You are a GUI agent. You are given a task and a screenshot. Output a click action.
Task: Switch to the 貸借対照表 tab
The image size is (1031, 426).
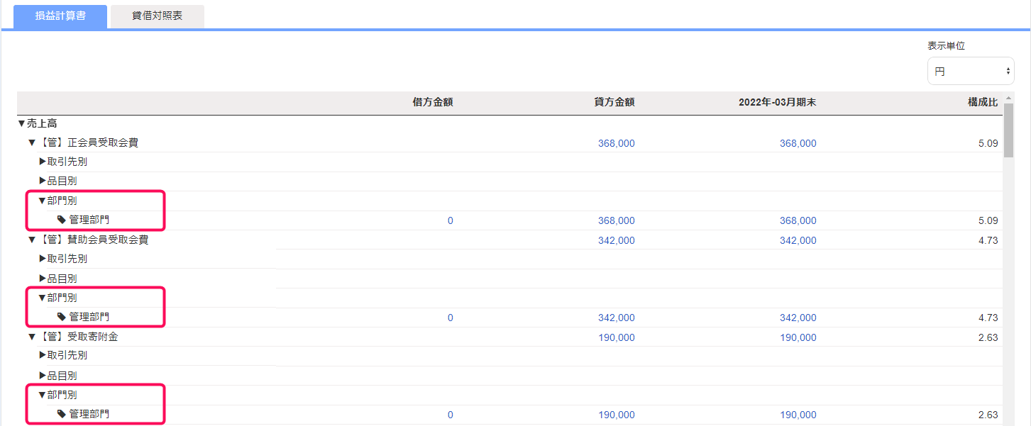coord(158,16)
